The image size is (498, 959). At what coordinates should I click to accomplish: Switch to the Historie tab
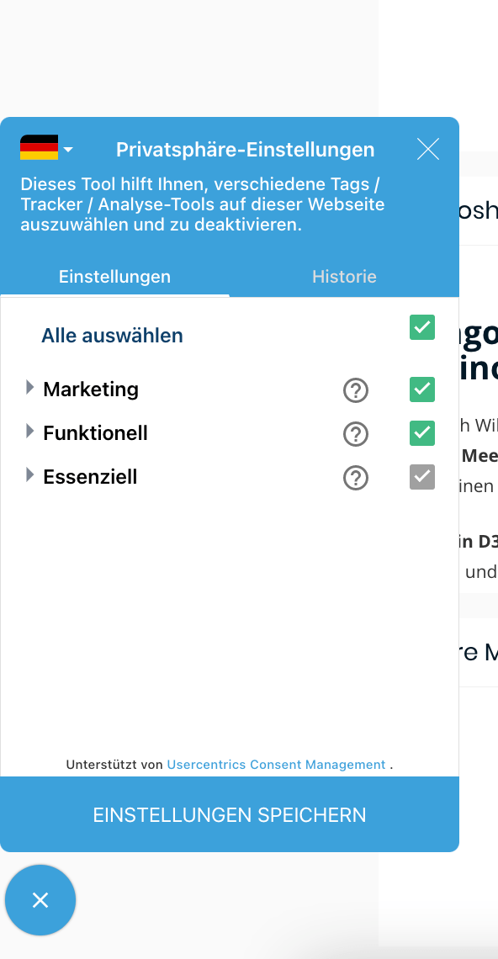pos(344,276)
